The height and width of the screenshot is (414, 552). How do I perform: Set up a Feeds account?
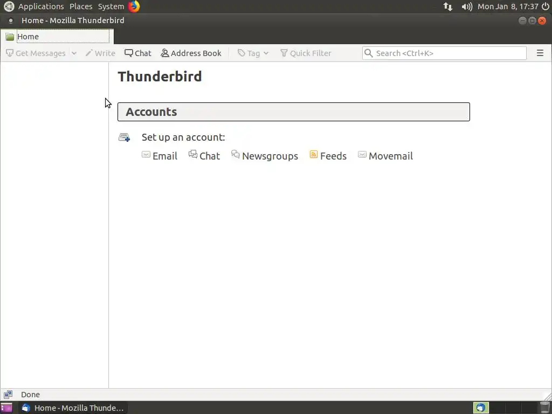[328, 156]
